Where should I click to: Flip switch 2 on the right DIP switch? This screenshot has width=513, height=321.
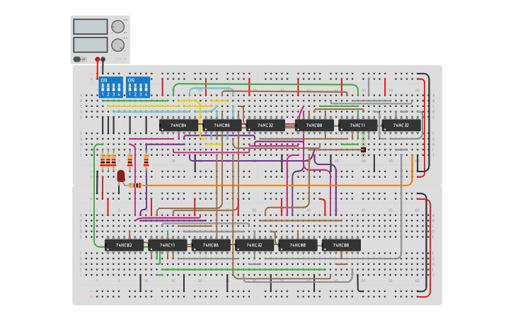tap(135, 87)
